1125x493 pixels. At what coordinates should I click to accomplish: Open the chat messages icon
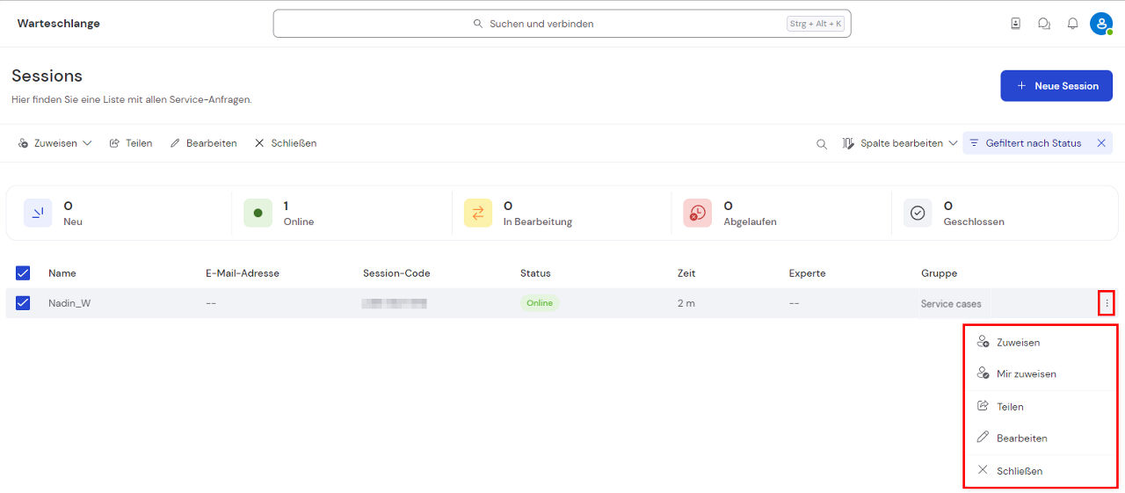click(x=1044, y=24)
